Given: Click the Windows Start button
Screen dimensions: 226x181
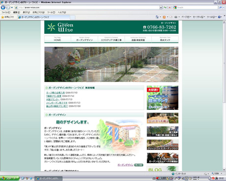Looking at the screenshot, I should [x=9, y=179].
